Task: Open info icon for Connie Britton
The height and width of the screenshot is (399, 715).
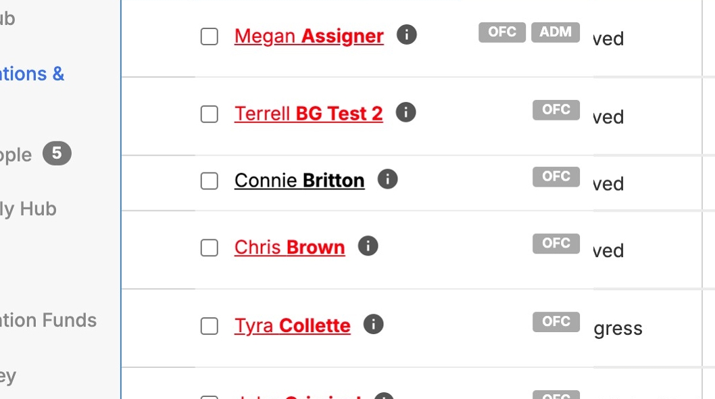Action: click(x=387, y=179)
